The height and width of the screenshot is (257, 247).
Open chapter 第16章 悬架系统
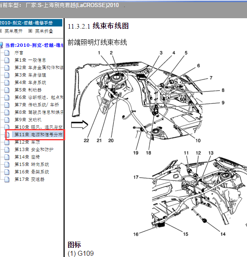coord(32,172)
